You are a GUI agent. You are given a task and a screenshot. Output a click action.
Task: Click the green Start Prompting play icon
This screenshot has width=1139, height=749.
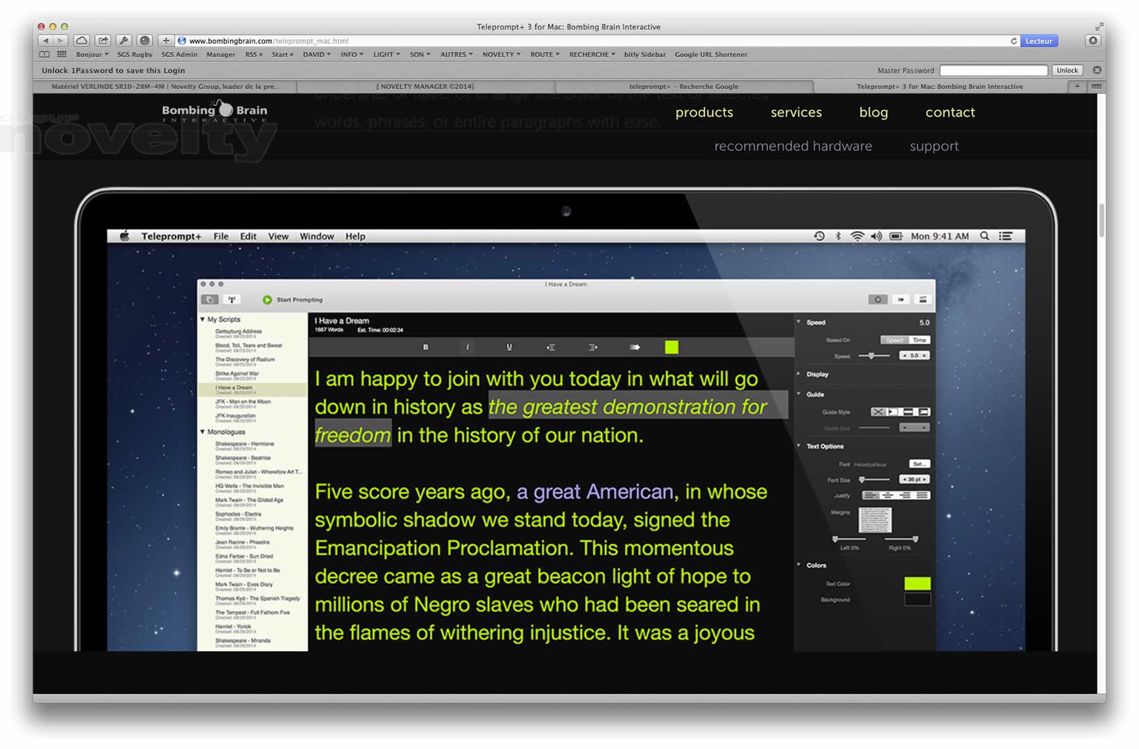(267, 300)
